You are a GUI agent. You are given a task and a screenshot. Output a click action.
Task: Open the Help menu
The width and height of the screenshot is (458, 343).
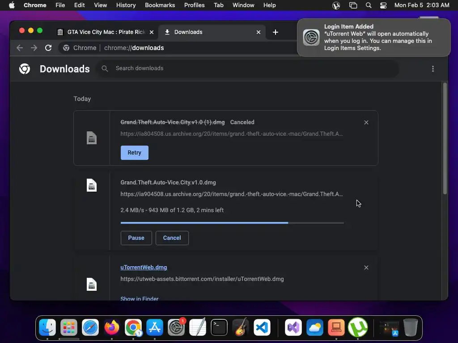pyautogui.click(x=269, y=5)
